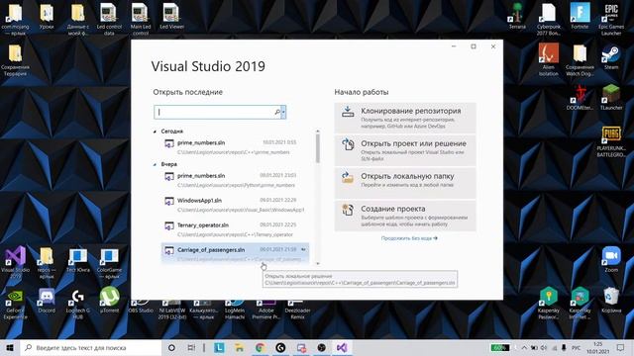Open yesterday's prime_numbers.sln Python solution
Screen dimensions: 634x356
pos(235,180)
